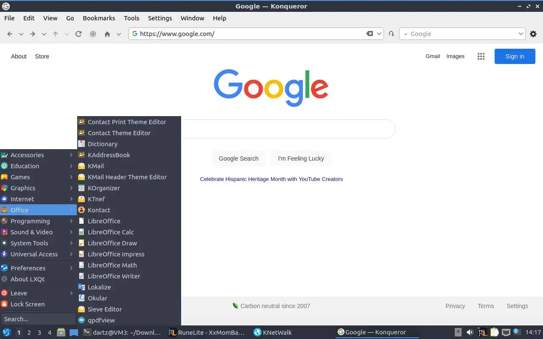This screenshot has width=543, height=339.
Task: Click the Sign in button
Action: pyautogui.click(x=515, y=56)
